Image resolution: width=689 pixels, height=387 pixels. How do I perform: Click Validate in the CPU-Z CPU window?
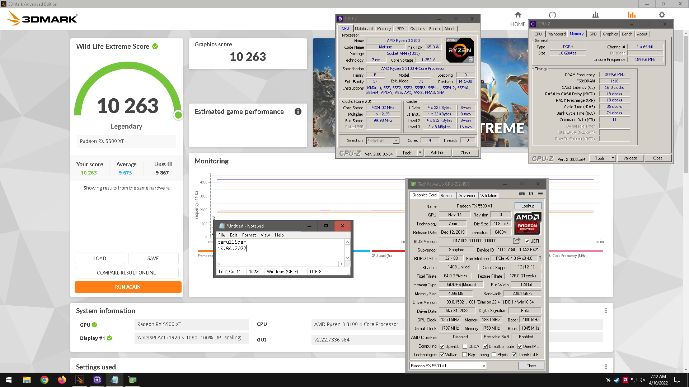coord(437,153)
